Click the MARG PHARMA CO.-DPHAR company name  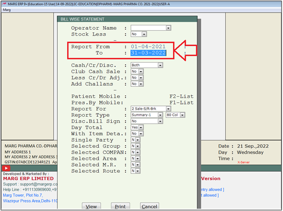point(31,146)
